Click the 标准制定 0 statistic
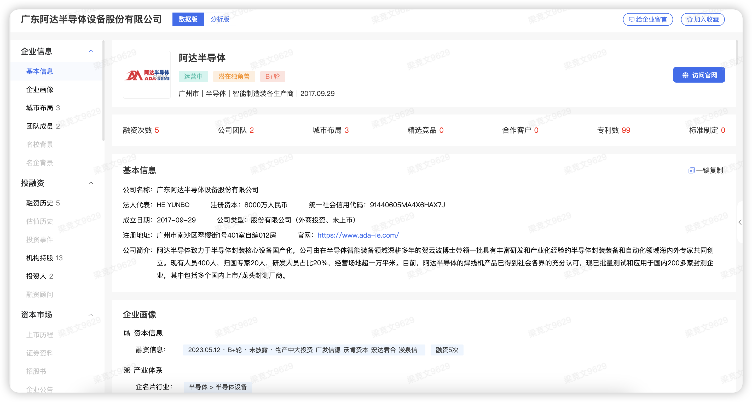Image resolution: width=752 pixels, height=402 pixels. 707,130
